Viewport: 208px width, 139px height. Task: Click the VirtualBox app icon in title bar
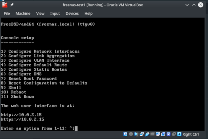[5, 5]
